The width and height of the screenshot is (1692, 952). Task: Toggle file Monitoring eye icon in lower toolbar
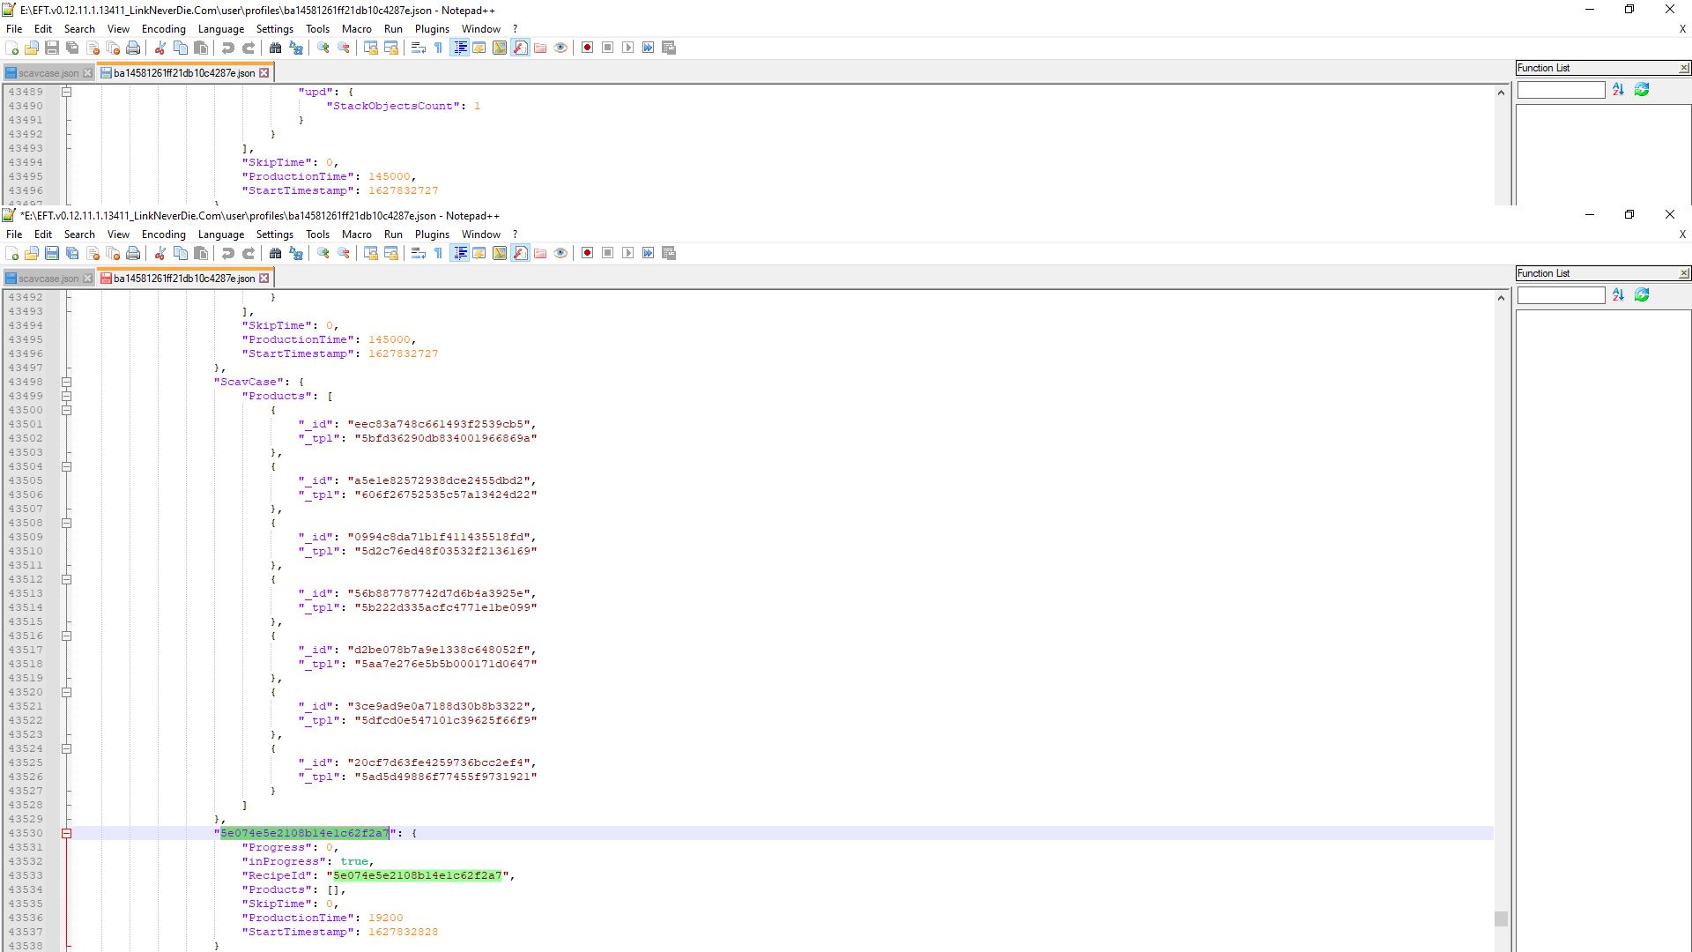(560, 254)
